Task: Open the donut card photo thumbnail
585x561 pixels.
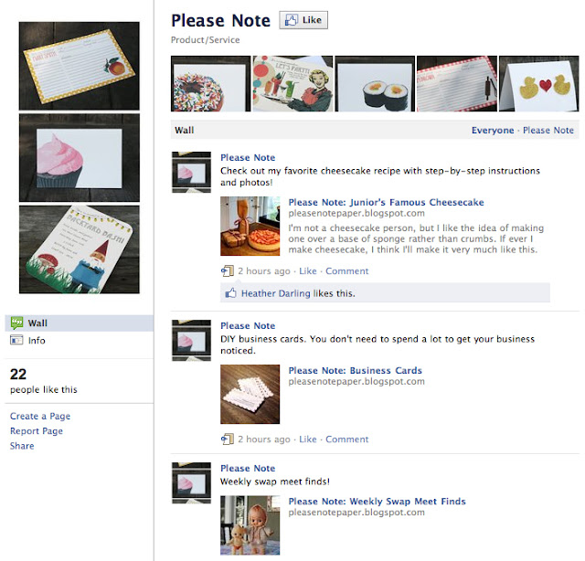Action: pos(211,84)
